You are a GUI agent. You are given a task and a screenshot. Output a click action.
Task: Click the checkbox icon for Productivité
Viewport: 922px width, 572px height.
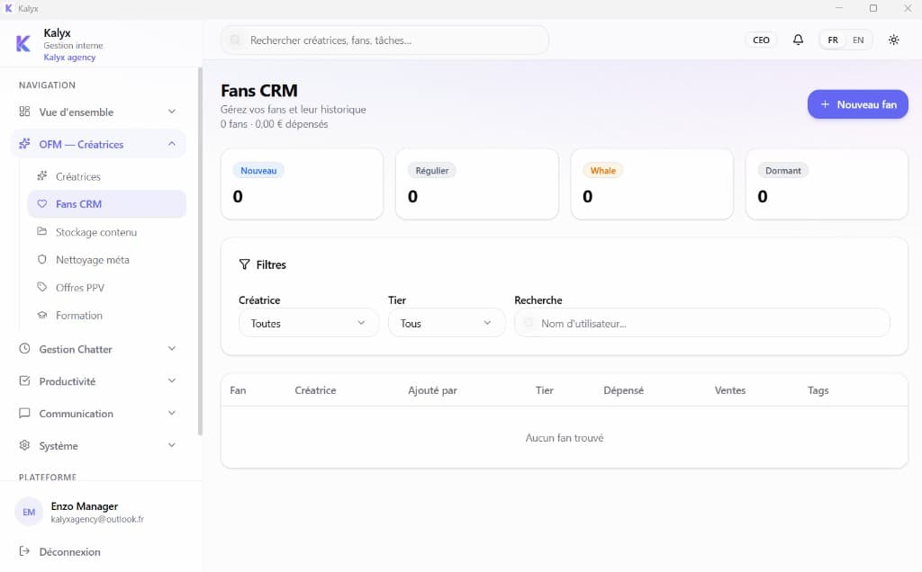click(24, 380)
